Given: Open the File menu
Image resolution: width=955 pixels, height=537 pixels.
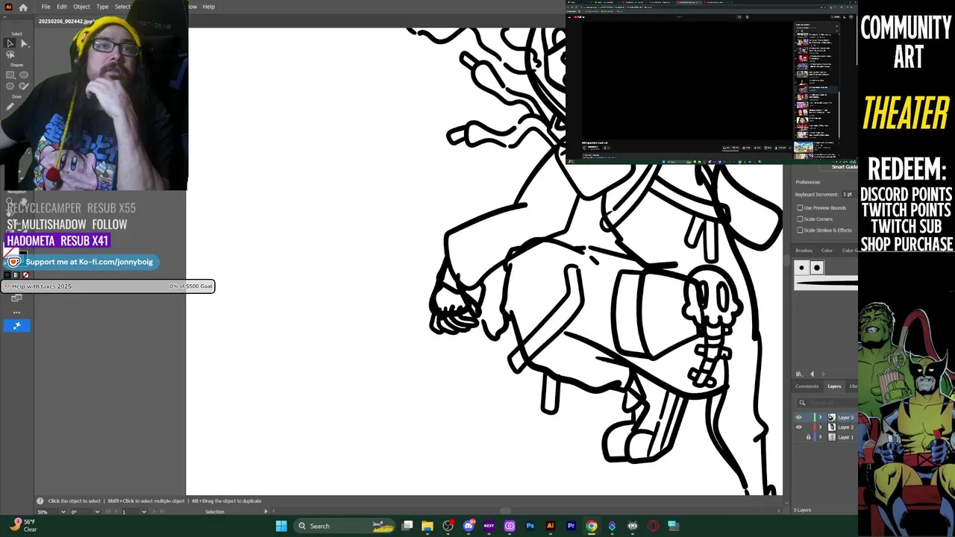Looking at the screenshot, I should 46,7.
